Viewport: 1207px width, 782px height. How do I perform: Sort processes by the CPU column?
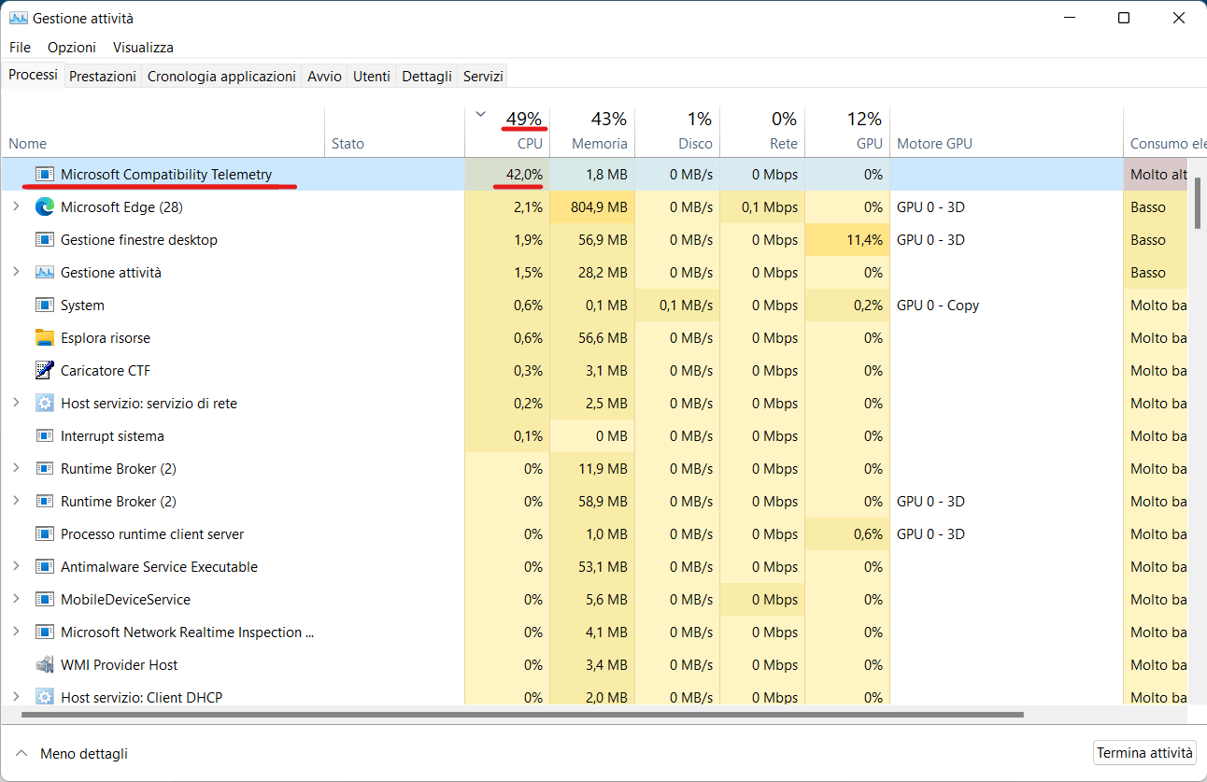coord(507,131)
